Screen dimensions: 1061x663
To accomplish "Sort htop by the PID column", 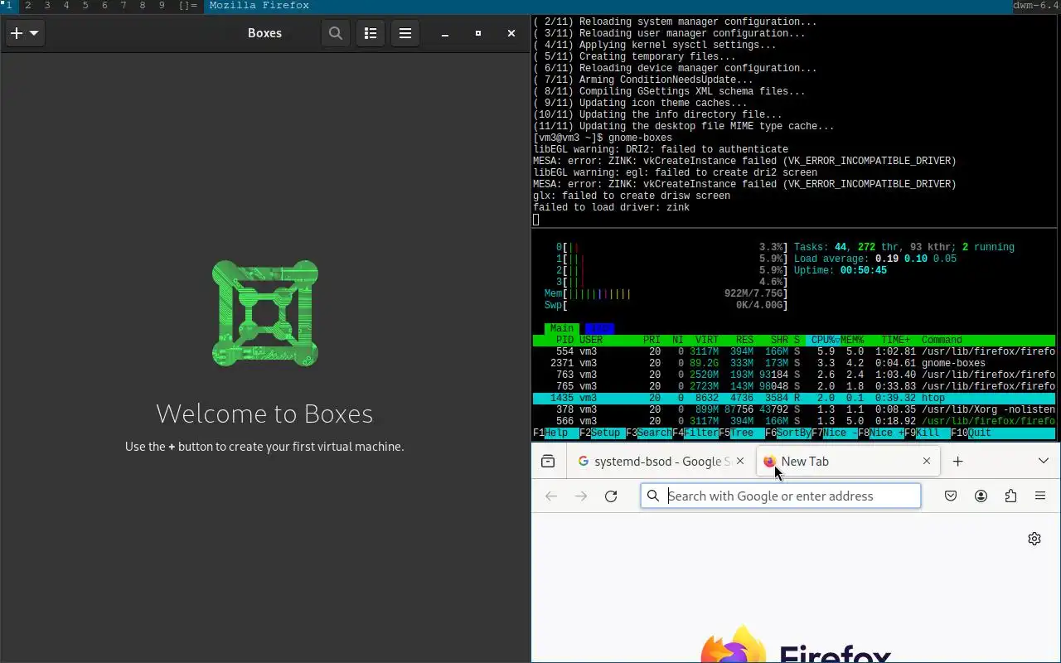I will click(x=564, y=340).
